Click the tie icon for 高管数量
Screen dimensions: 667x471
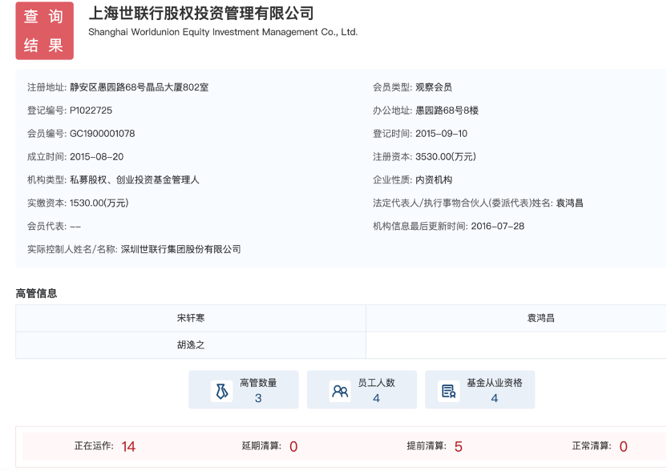point(221,391)
